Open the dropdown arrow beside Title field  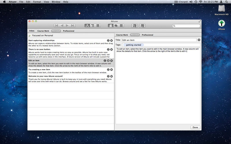[199, 40]
